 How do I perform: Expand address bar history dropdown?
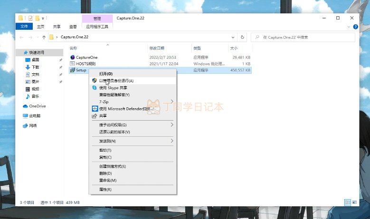coord(233,37)
